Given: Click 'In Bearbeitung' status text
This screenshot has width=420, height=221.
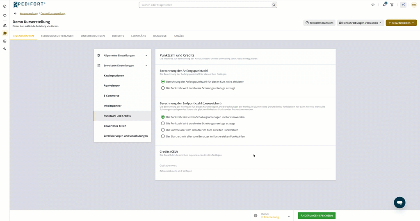Looking at the screenshot, I should click(x=270, y=217).
